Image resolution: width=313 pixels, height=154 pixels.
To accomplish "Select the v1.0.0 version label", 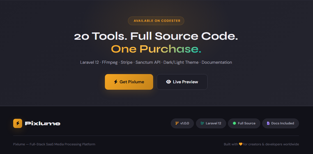I will [185, 123].
